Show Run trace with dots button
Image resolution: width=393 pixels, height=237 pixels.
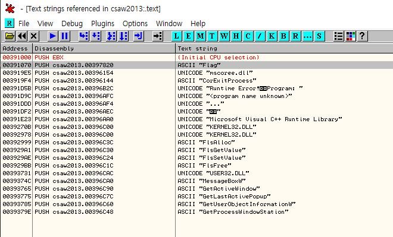coord(307,36)
